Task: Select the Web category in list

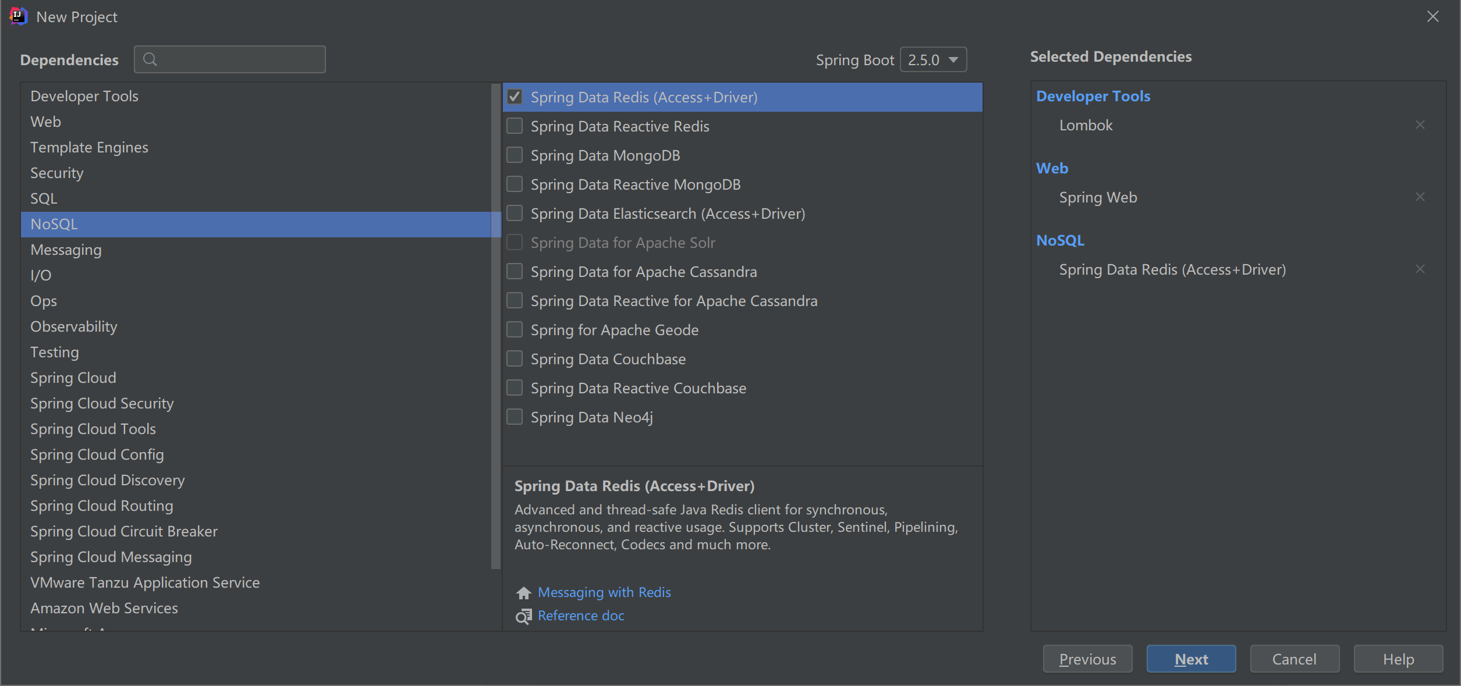Action: coord(256,122)
